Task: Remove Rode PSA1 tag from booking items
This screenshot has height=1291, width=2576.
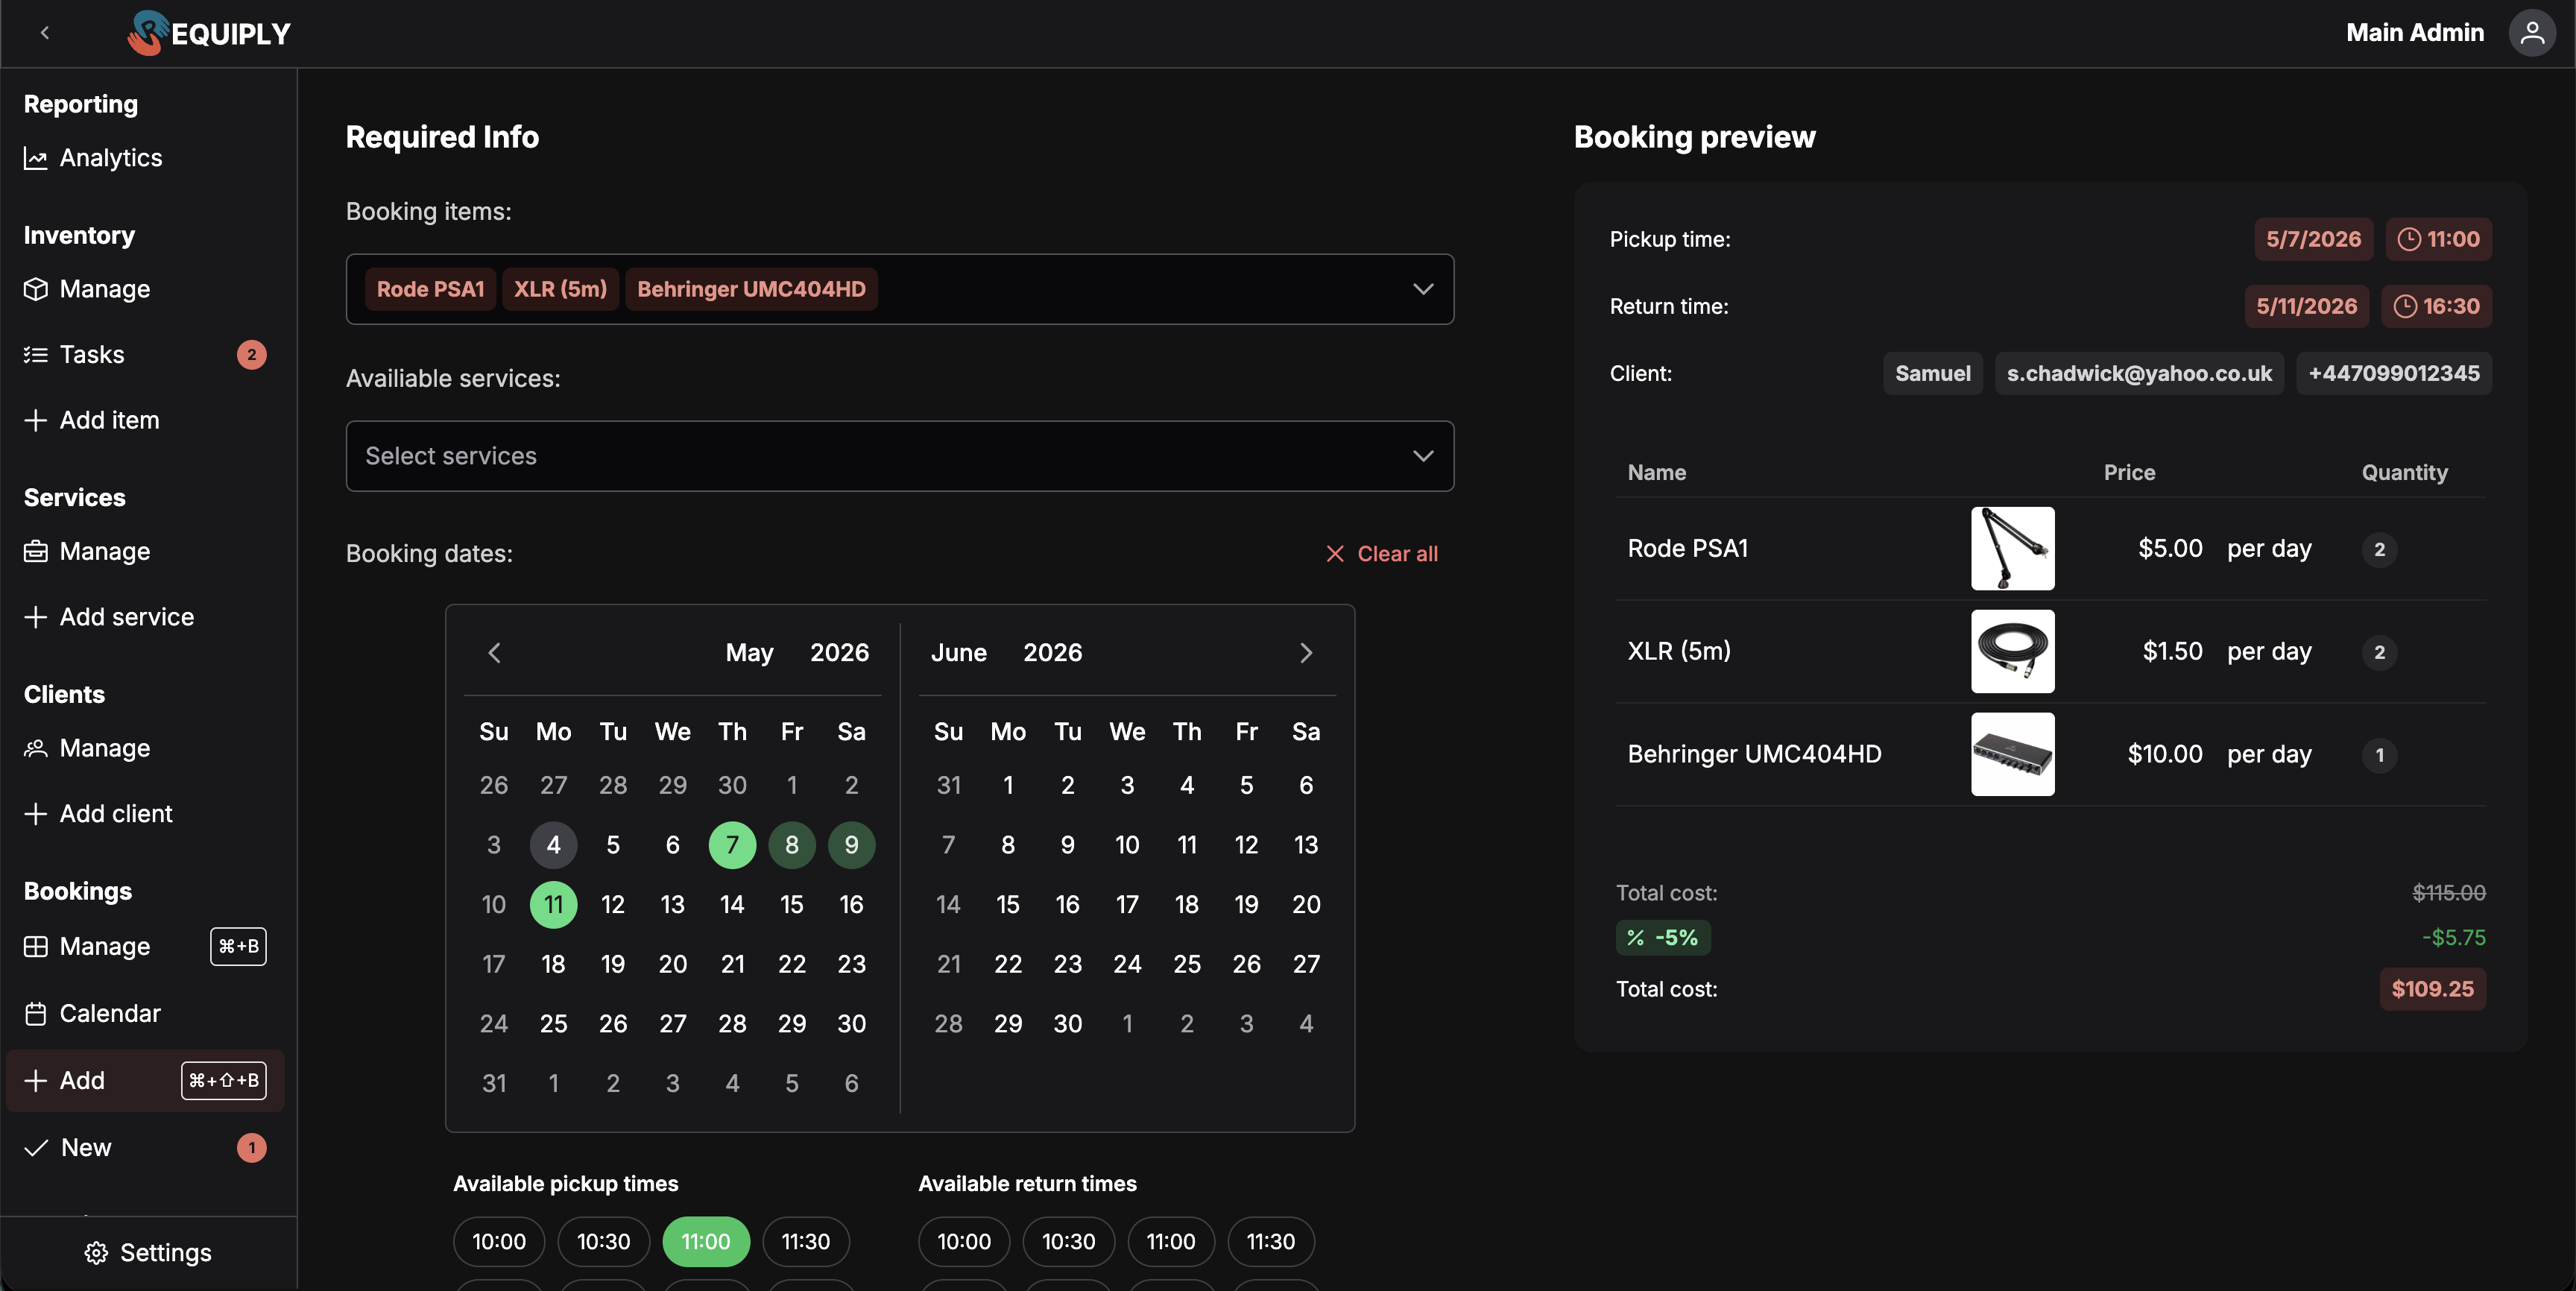Action: tap(430, 289)
